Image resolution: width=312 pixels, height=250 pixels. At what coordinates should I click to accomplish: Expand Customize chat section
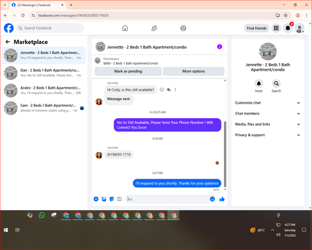point(268,102)
